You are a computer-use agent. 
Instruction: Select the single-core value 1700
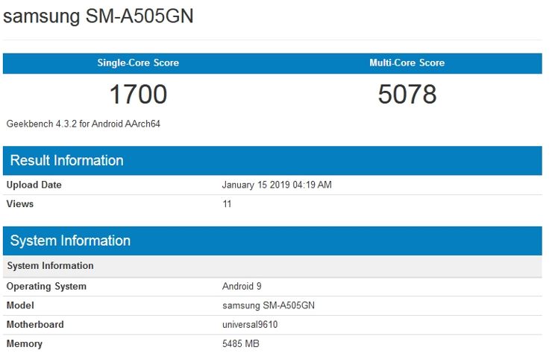[x=138, y=95]
